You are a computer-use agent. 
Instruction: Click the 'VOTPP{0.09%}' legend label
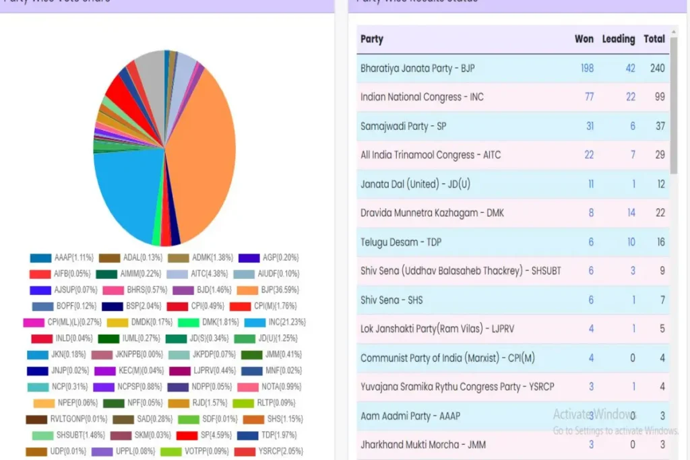[x=206, y=452]
